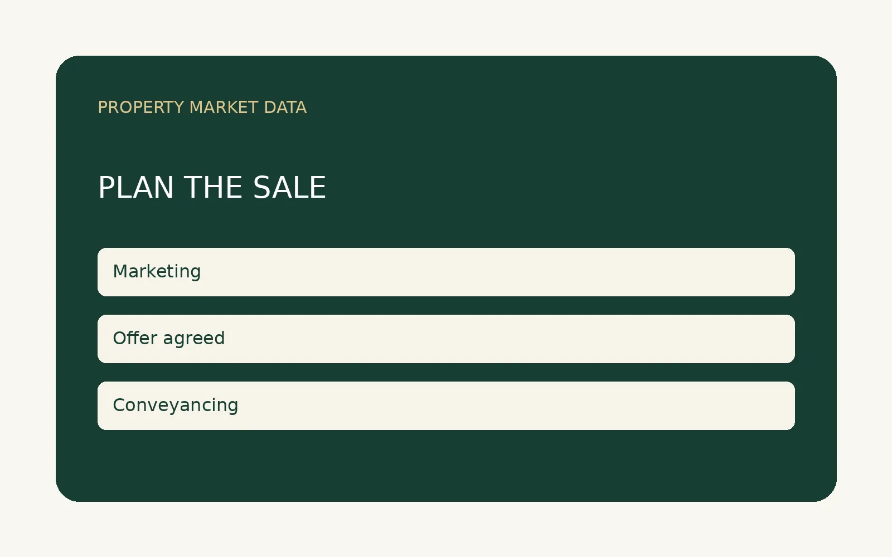Activate the cream Conveyancing bar
This screenshot has width=892, height=557.
point(446,405)
